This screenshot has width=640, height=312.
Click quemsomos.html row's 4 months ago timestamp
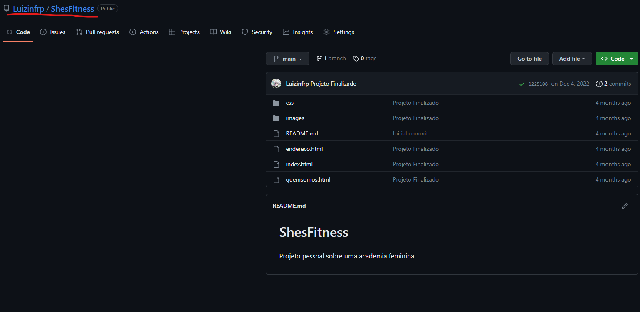pyautogui.click(x=613, y=179)
